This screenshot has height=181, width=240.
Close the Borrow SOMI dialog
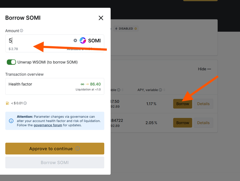coord(101,18)
